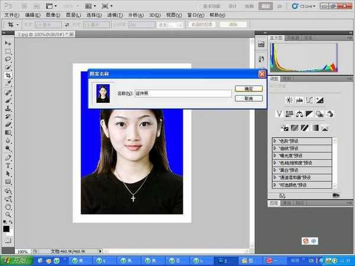Open the 图像(I) menu
This screenshot has width=355, height=266.
53,15
